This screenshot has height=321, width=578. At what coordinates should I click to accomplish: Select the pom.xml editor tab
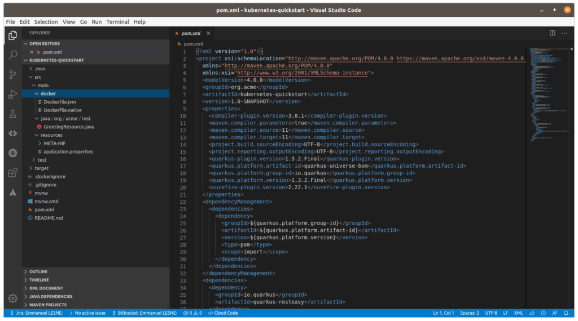point(191,33)
